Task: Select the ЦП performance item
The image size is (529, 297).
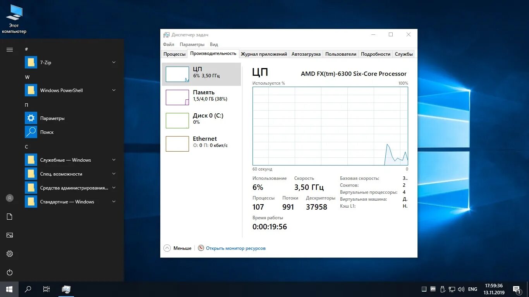Action: [x=201, y=74]
